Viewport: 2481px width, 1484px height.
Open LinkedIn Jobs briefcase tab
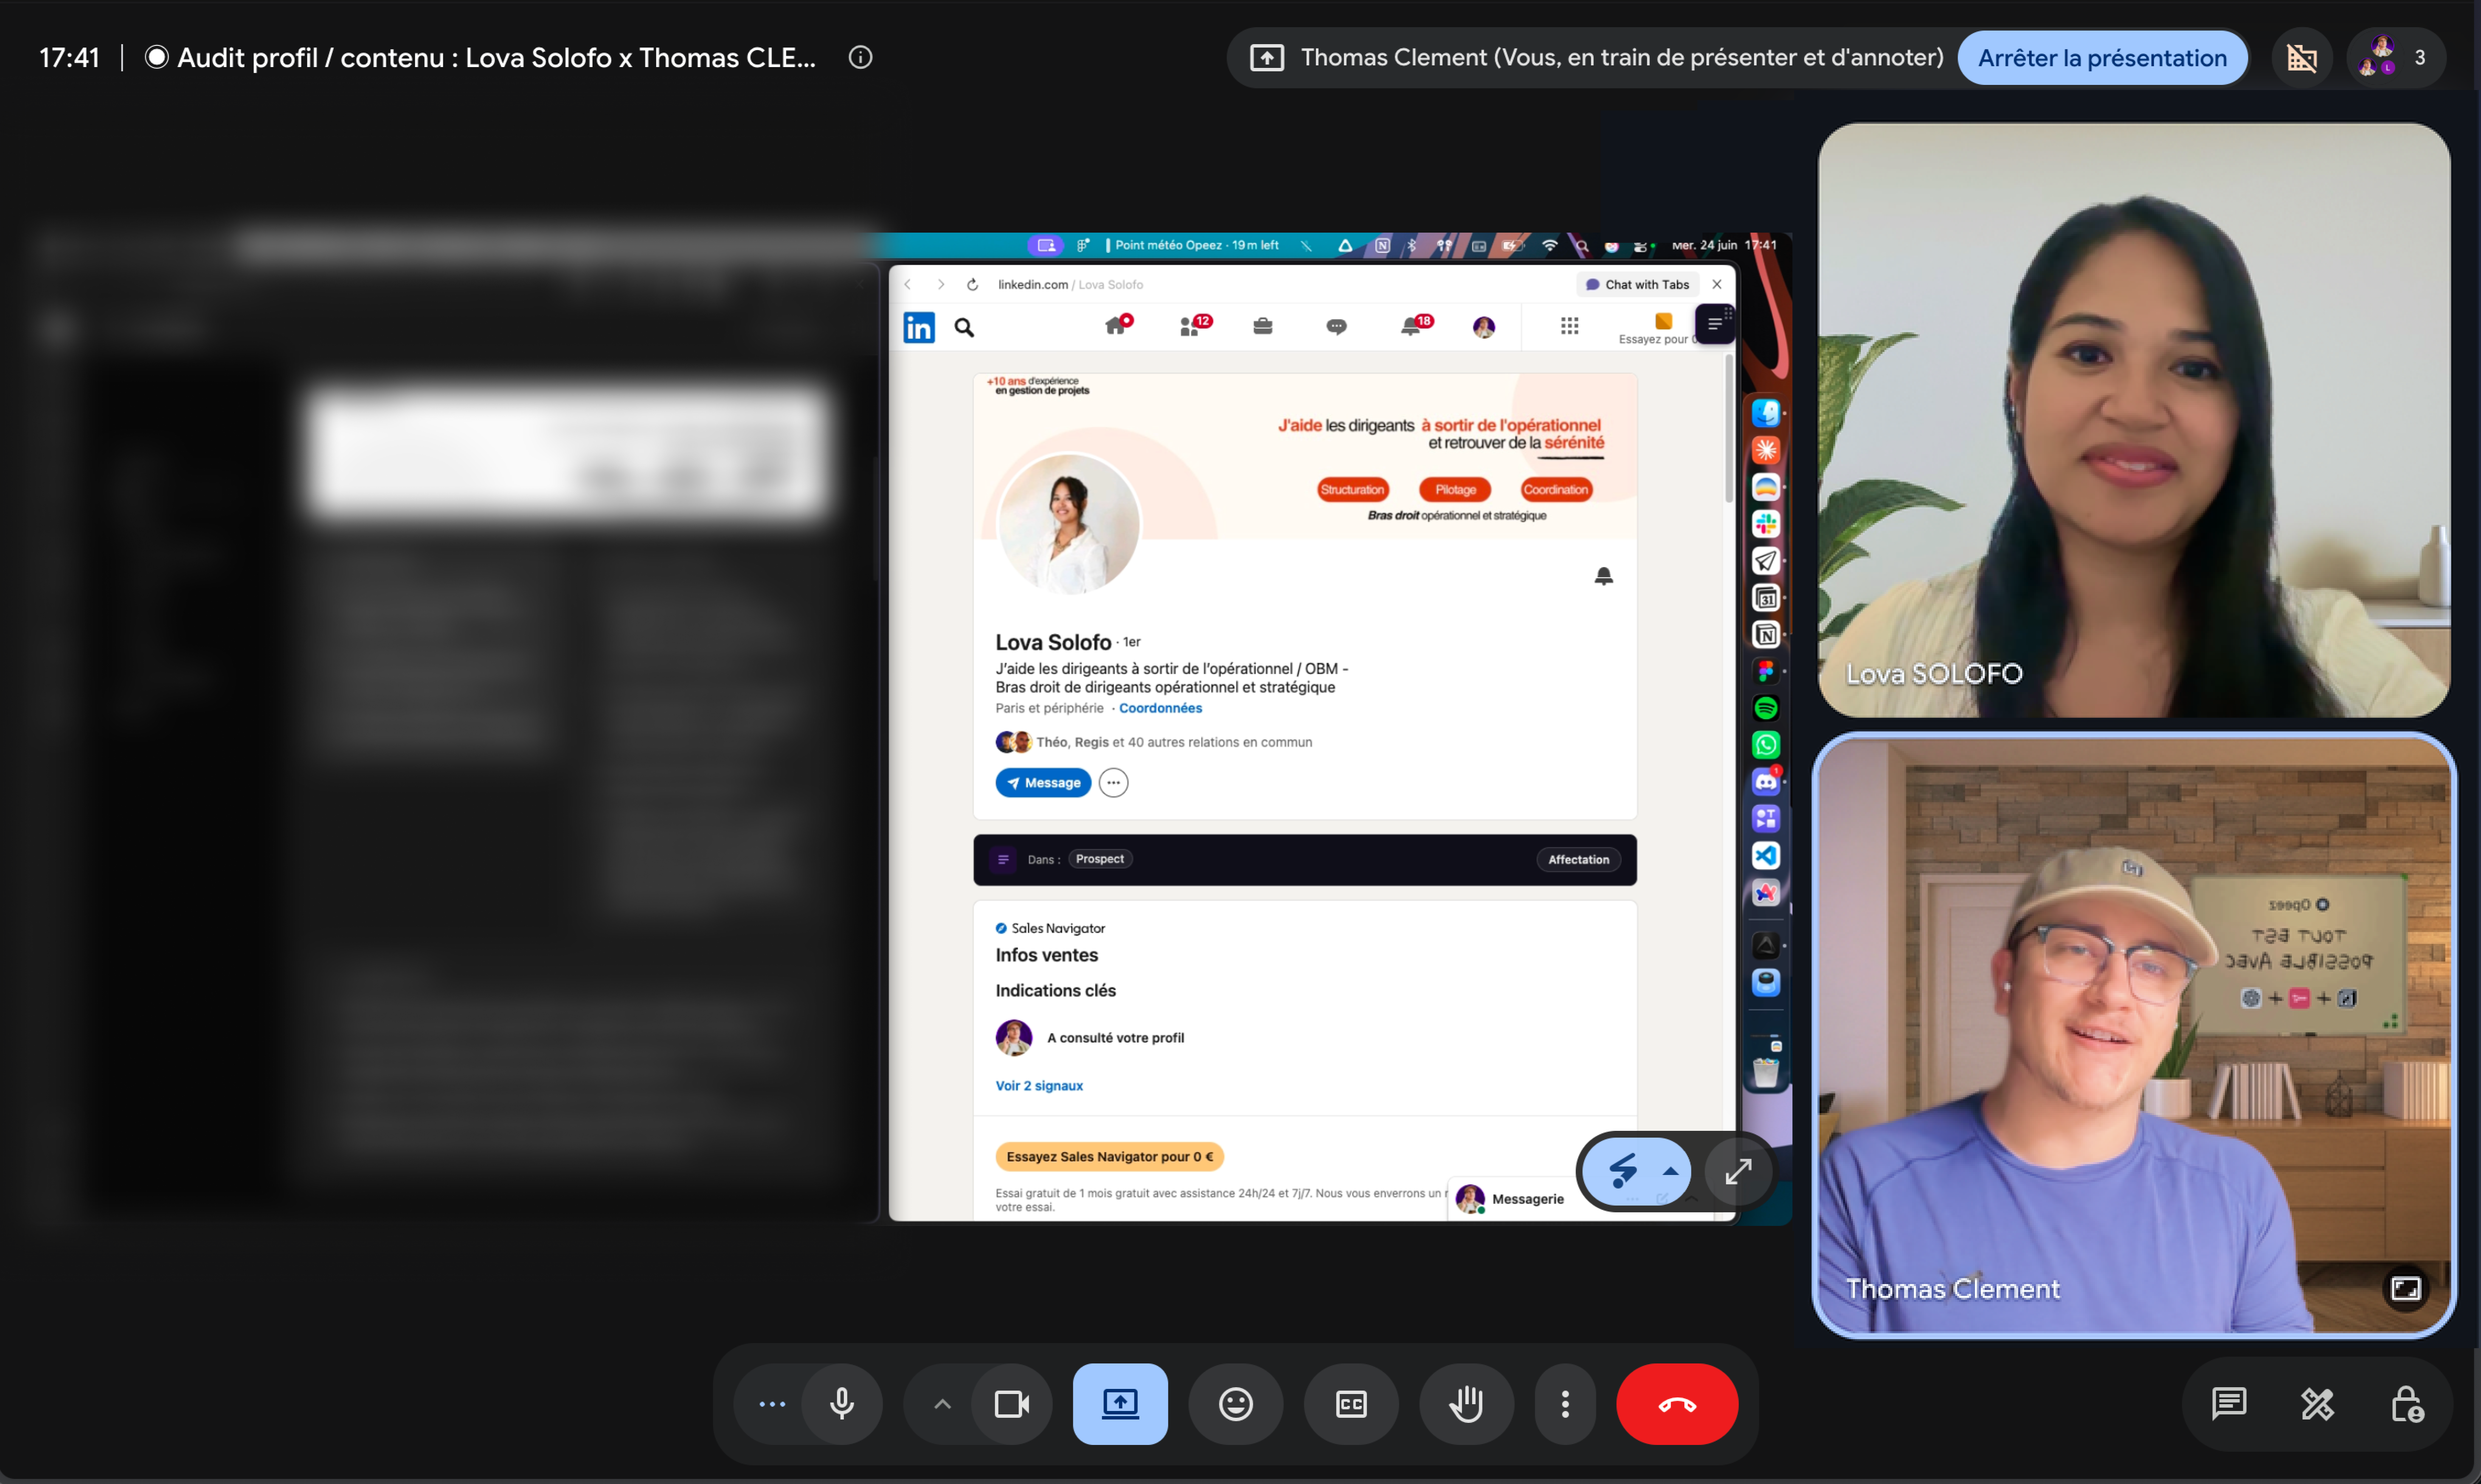tap(1263, 326)
